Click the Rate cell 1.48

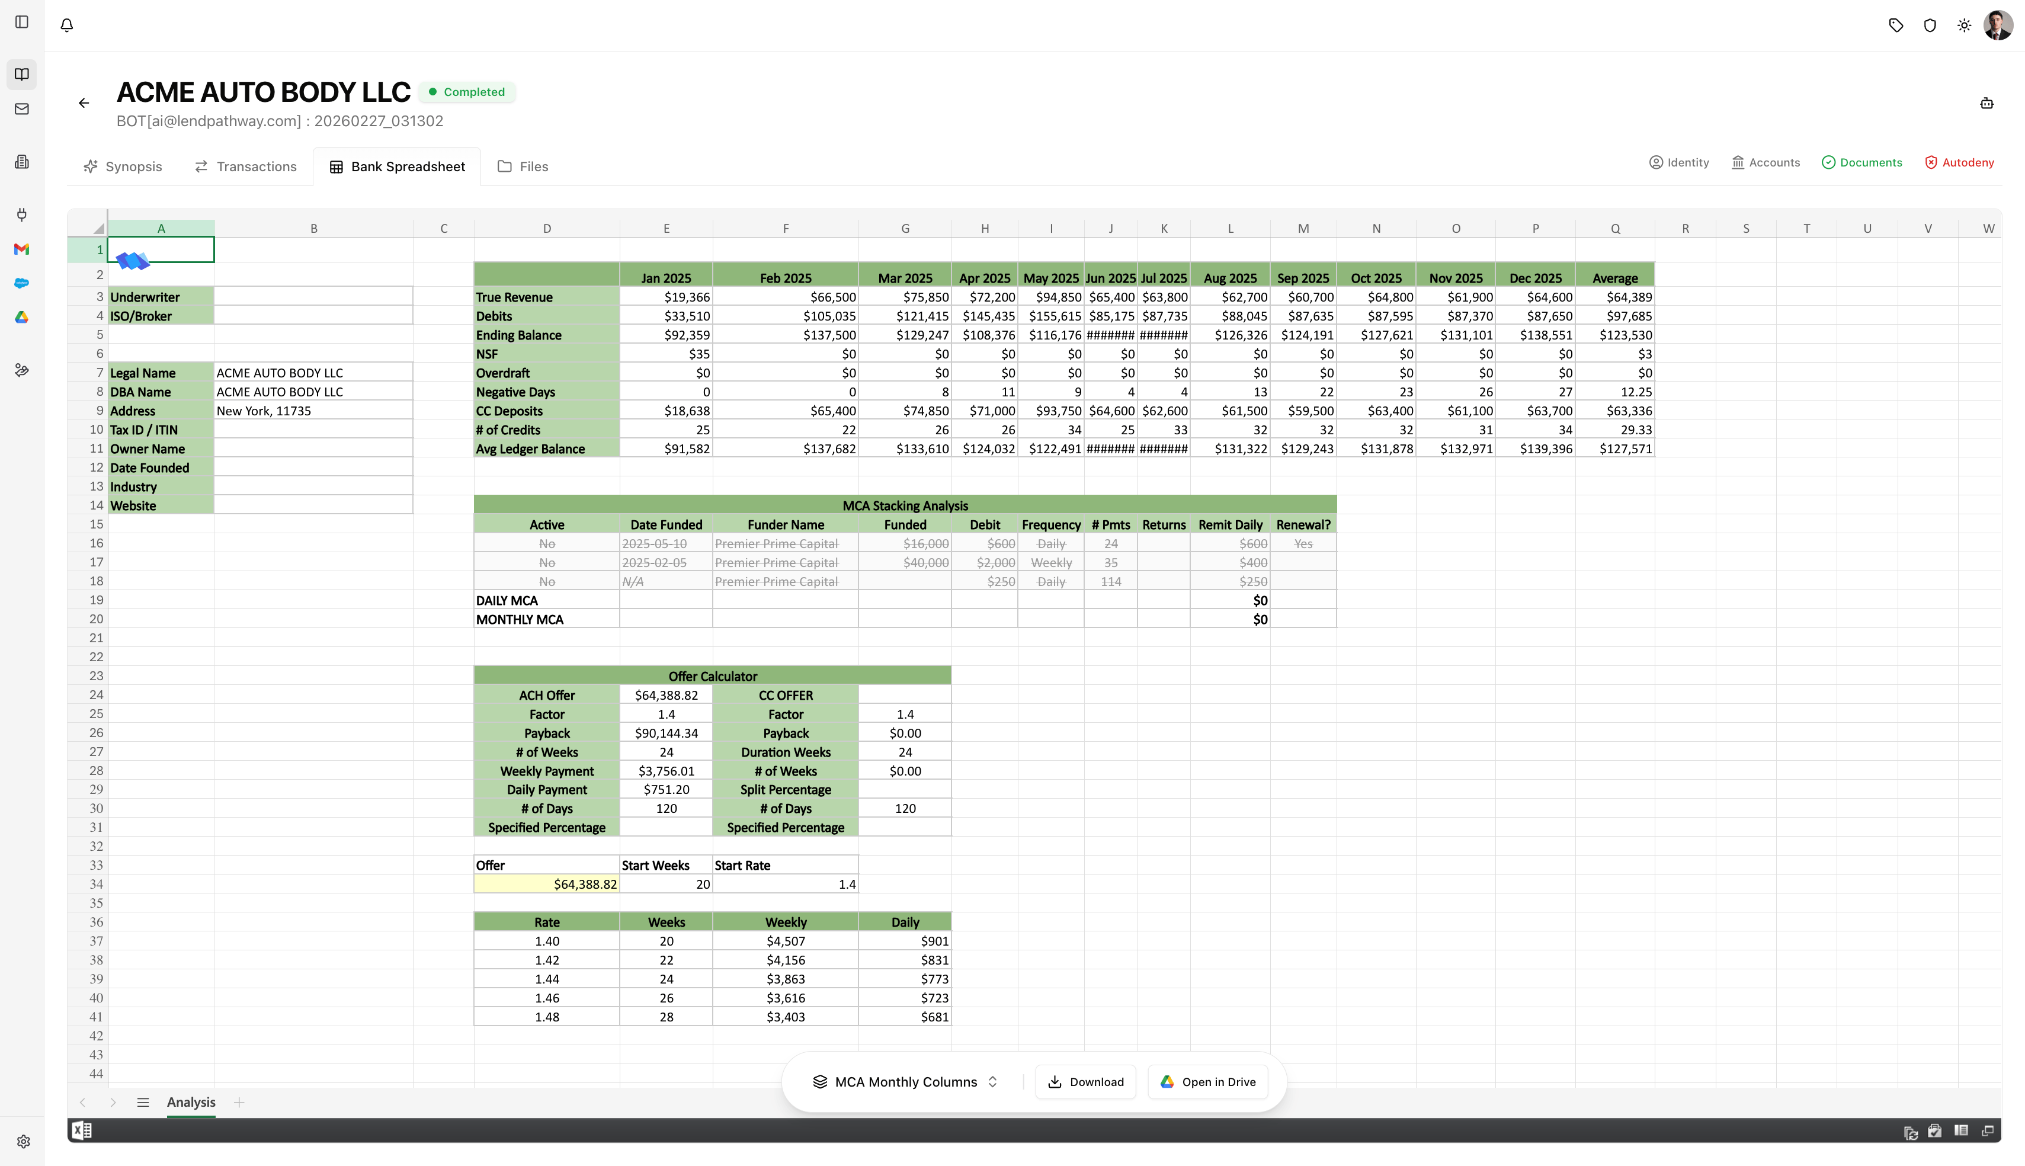pyautogui.click(x=547, y=1017)
